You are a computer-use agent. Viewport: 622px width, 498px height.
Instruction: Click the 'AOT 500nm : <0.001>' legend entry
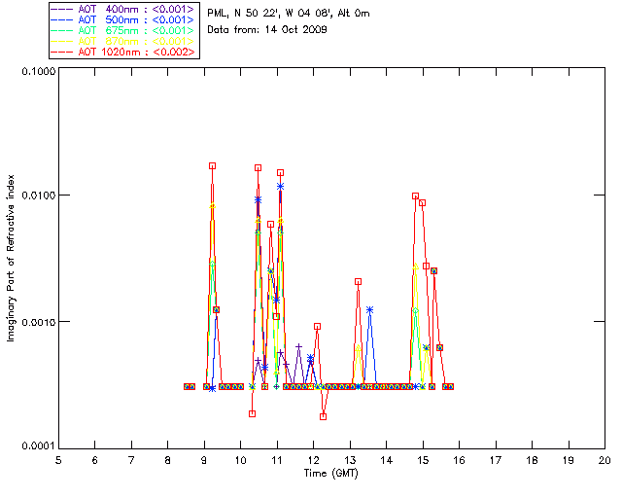click(x=124, y=19)
